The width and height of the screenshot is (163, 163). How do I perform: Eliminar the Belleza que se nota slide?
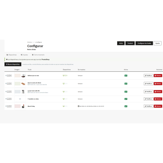(158, 76)
